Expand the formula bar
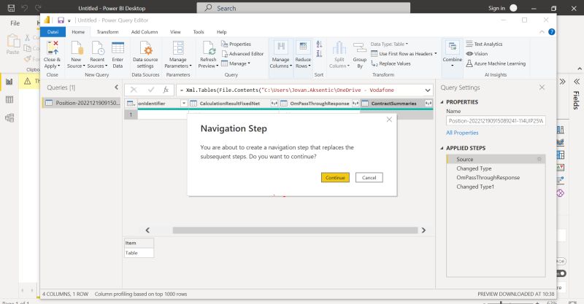This screenshot has height=304, width=584. pos(428,90)
